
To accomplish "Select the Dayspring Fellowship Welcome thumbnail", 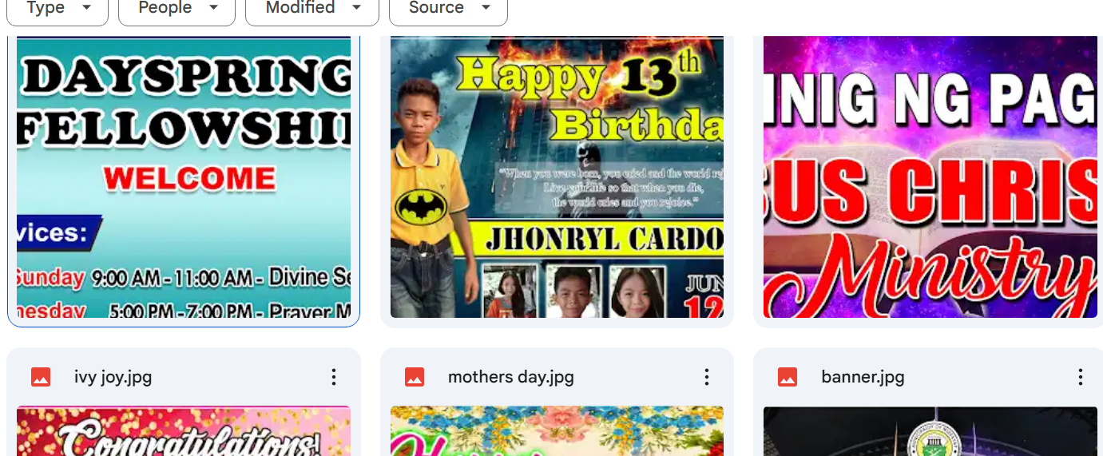I will pyautogui.click(x=184, y=176).
